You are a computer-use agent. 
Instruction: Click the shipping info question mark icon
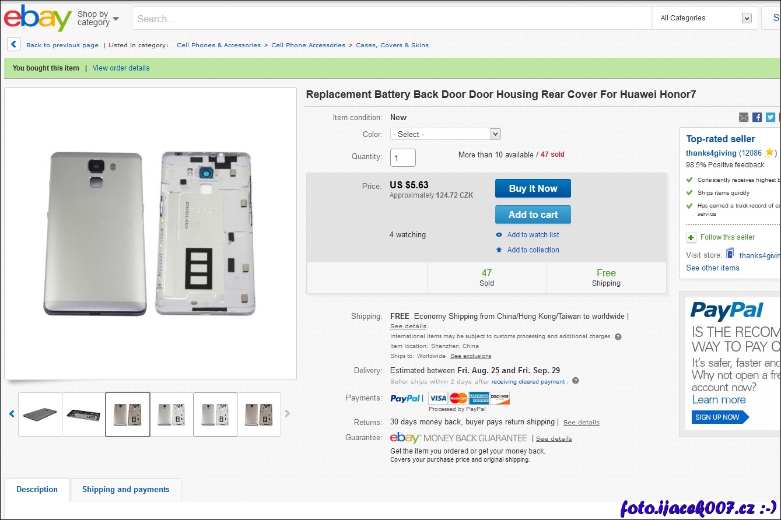[618, 336]
